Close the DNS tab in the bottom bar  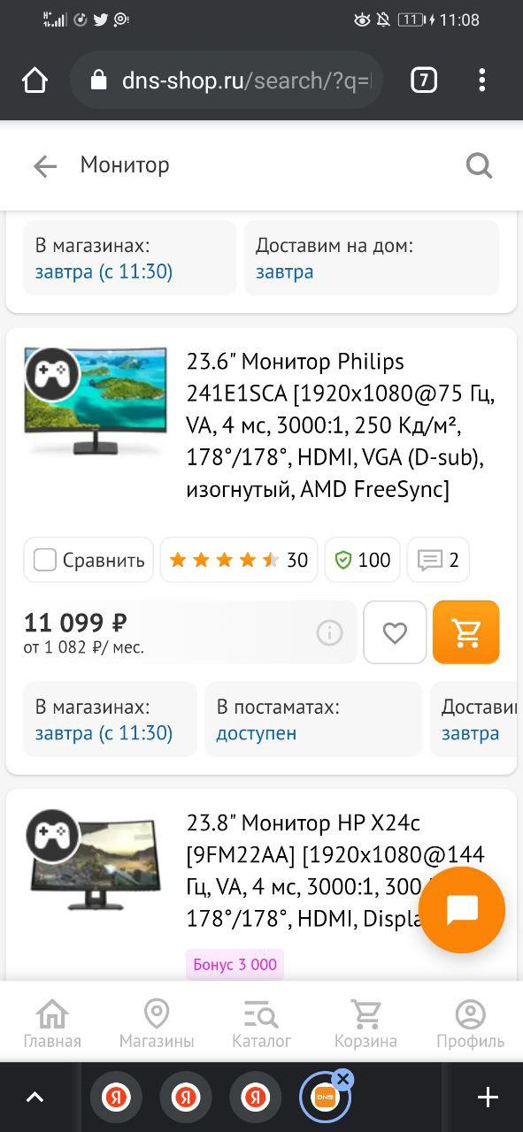[343, 1079]
